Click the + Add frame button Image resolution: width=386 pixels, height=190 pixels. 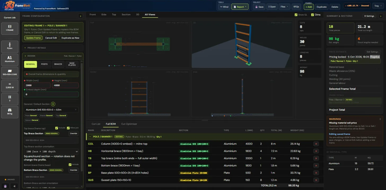[x=309, y=7]
